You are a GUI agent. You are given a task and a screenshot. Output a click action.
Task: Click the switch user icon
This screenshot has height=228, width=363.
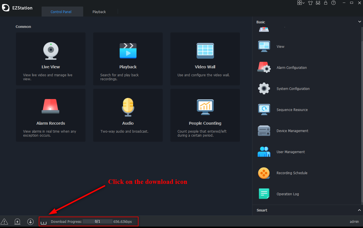(318, 3)
